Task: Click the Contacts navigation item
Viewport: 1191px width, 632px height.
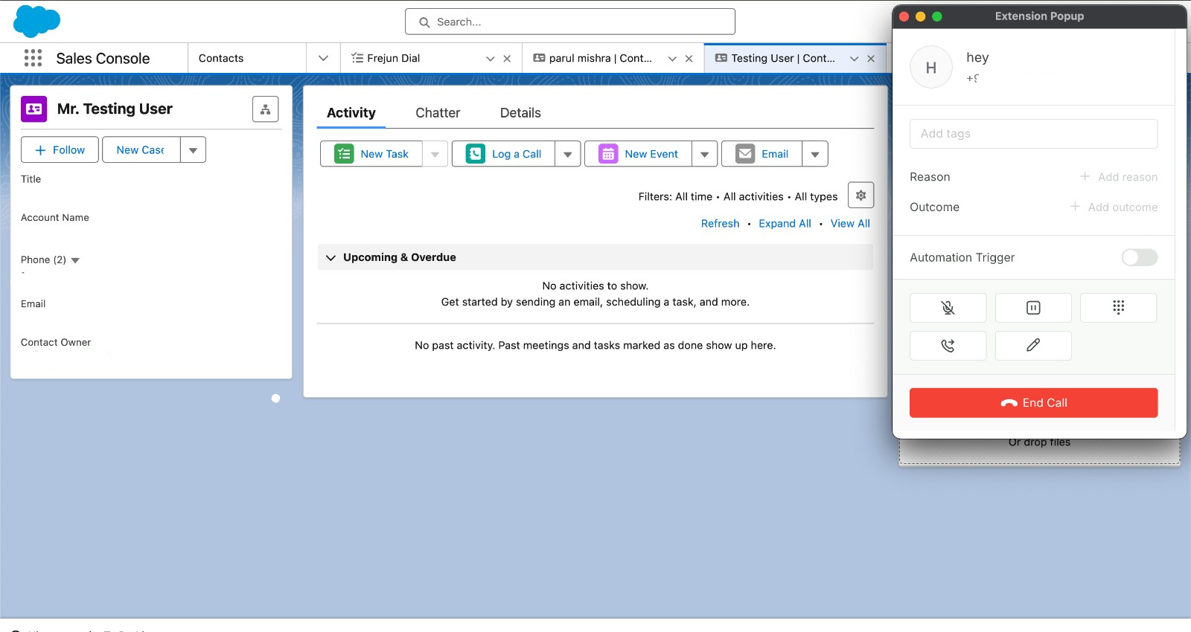Action: [x=221, y=58]
